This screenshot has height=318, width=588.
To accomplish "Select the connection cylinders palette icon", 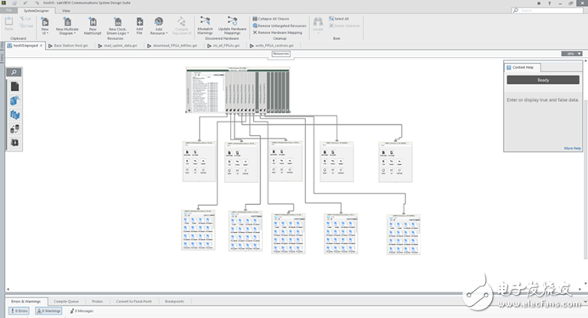I will [x=14, y=129].
